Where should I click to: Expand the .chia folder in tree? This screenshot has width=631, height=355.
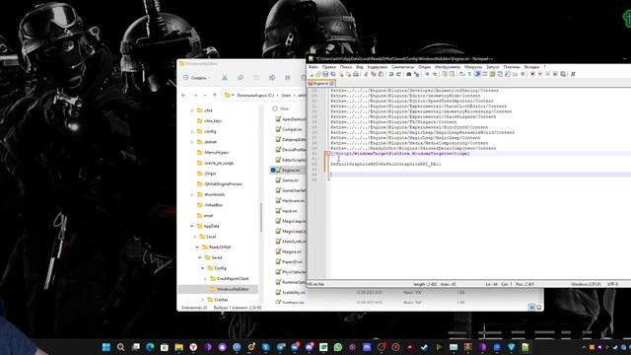click(192, 110)
